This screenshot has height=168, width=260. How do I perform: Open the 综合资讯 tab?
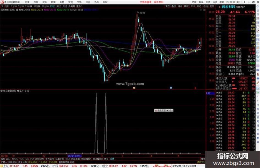tap(33, 162)
